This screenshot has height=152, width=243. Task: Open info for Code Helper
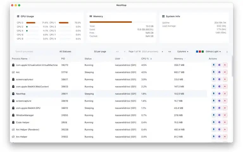[x=219, y=122]
